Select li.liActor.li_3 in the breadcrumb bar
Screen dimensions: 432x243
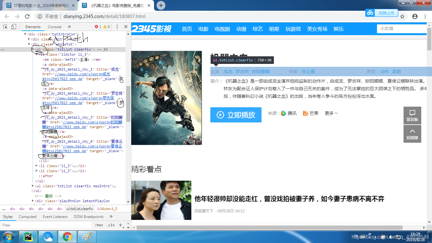[x=107, y=209]
